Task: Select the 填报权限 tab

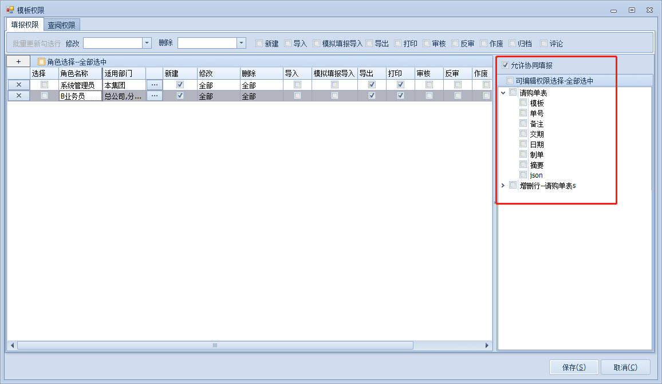Action: click(x=25, y=25)
